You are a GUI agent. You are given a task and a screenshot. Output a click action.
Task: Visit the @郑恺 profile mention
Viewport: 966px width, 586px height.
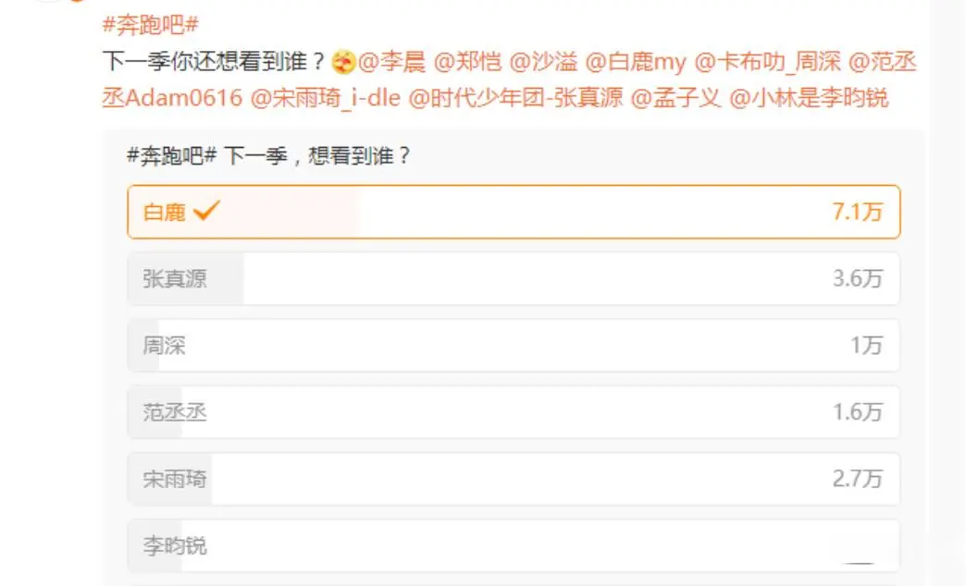click(x=467, y=62)
